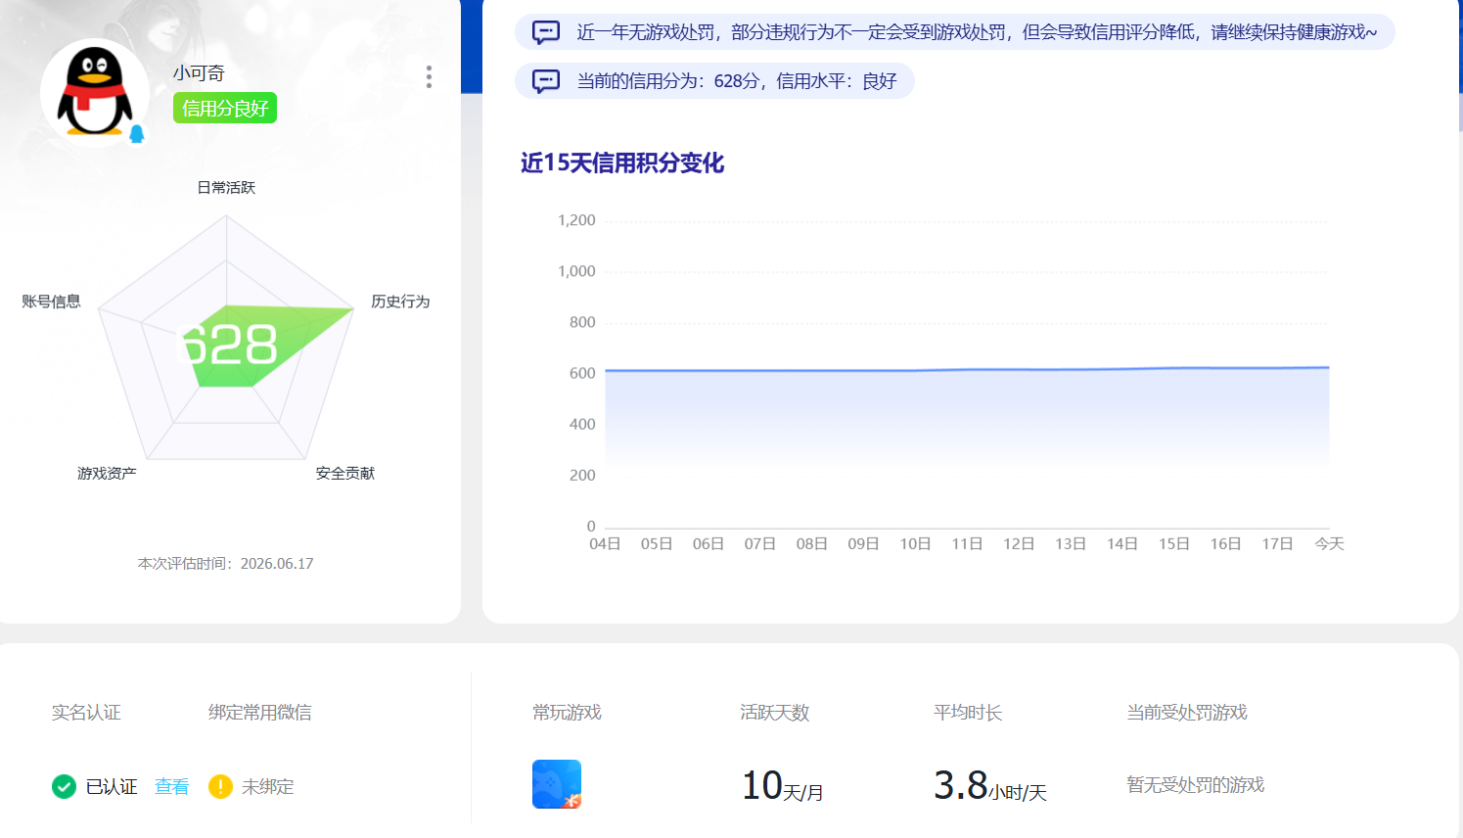Viewport: 1463px width, 838px height.
Task: Click the 绑定常用微信 label
Action: [x=260, y=712]
